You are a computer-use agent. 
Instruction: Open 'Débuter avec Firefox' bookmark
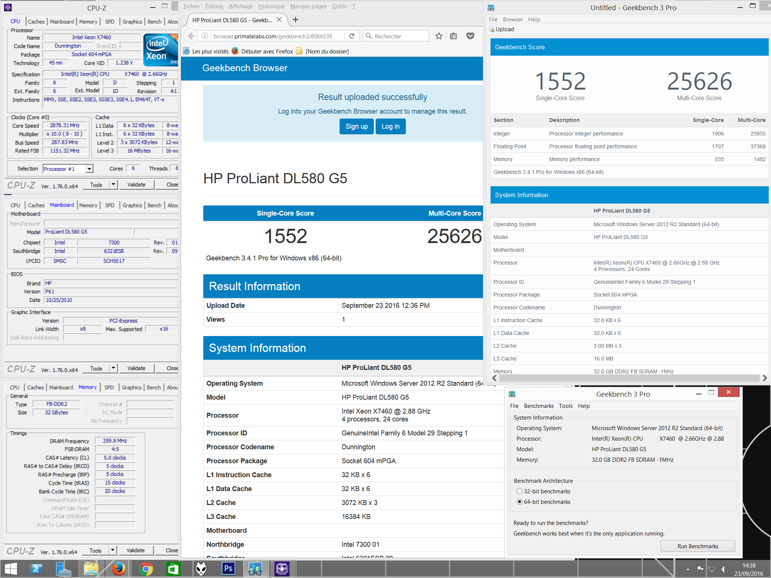(262, 51)
